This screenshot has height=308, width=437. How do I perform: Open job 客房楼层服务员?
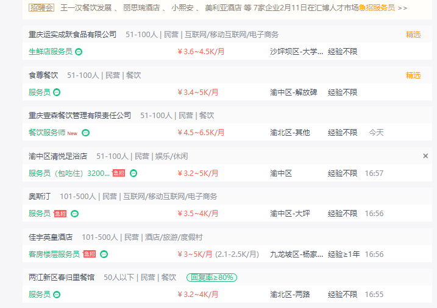[x=54, y=254]
